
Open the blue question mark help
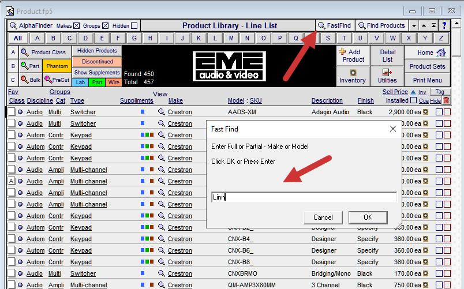pos(444,26)
